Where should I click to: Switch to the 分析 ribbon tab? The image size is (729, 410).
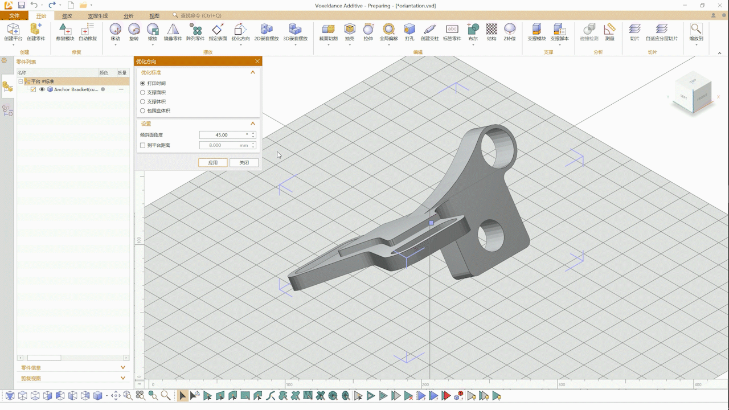coord(129,16)
